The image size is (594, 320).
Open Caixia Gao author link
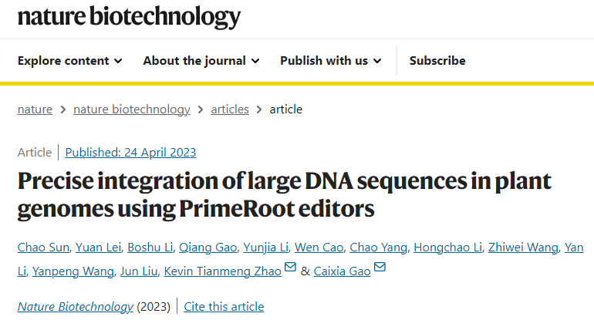[342, 271]
